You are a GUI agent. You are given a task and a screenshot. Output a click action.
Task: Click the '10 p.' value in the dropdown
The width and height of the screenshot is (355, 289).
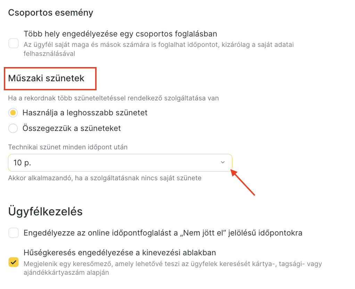pyautogui.click(x=22, y=163)
